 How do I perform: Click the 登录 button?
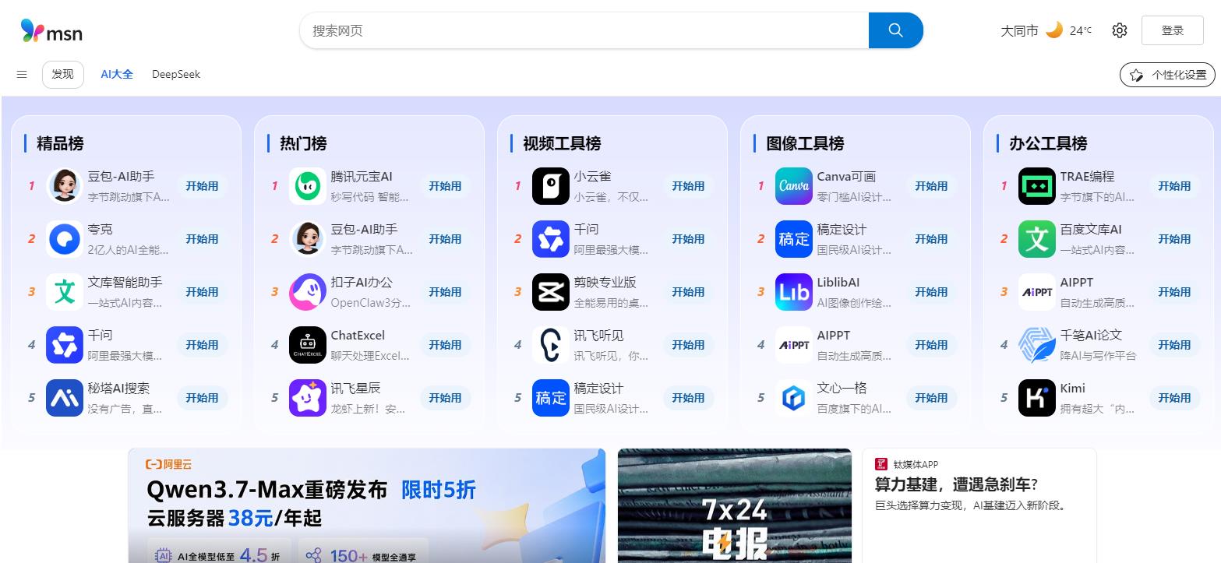pos(1172,30)
